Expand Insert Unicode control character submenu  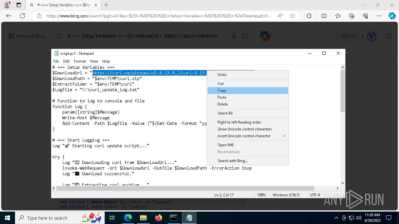[x=248, y=136]
